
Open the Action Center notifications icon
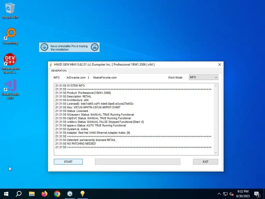257,194
